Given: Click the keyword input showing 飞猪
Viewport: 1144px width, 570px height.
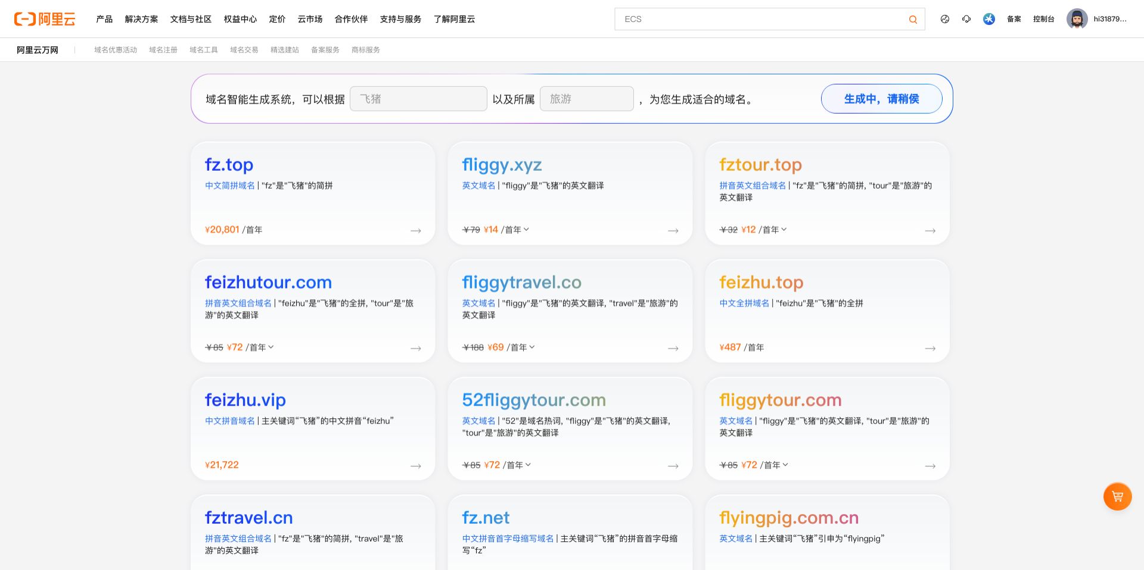Looking at the screenshot, I should pyautogui.click(x=418, y=99).
